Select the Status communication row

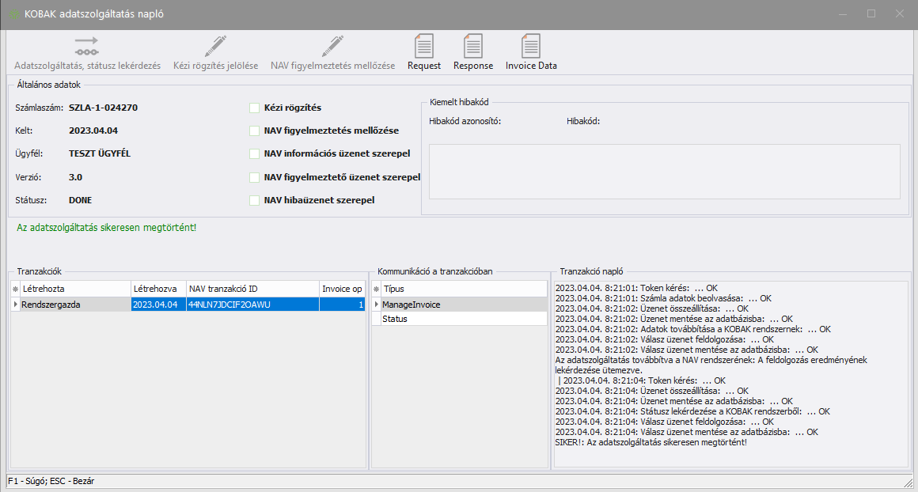[x=459, y=319]
